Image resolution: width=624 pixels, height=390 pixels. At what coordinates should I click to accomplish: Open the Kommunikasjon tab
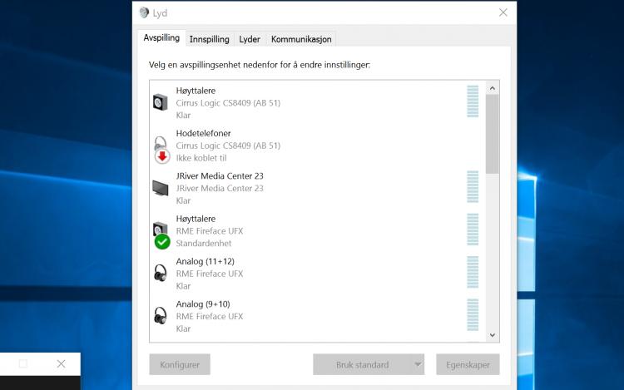tap(301, 39)
